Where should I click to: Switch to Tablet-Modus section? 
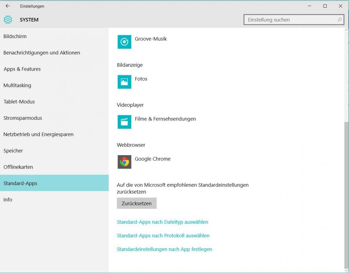pyautogui.click(x=19, y=102)
